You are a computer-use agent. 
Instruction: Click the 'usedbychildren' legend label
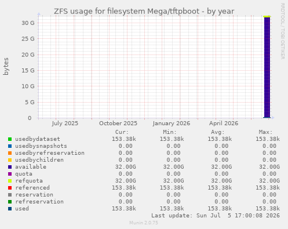point(39,160)
